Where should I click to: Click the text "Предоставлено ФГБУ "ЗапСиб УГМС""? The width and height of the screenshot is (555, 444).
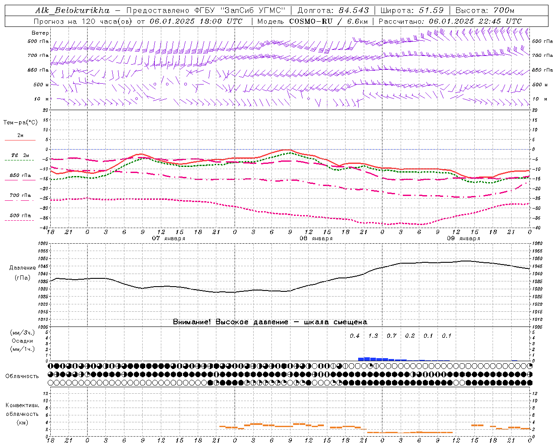[206, 10]
